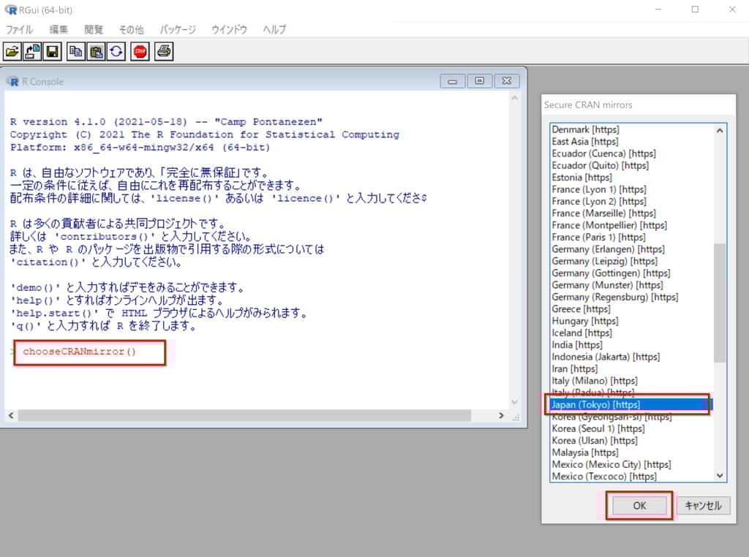Click the R logo in the RGui title bar
Viewport: 749px width, 557px height.
click(x=9, y=10)
